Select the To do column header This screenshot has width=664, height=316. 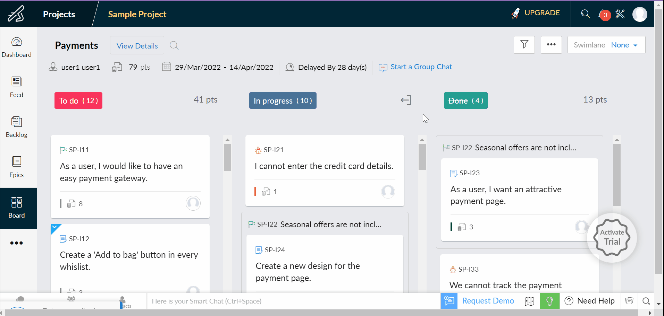[x=78, y=100]
